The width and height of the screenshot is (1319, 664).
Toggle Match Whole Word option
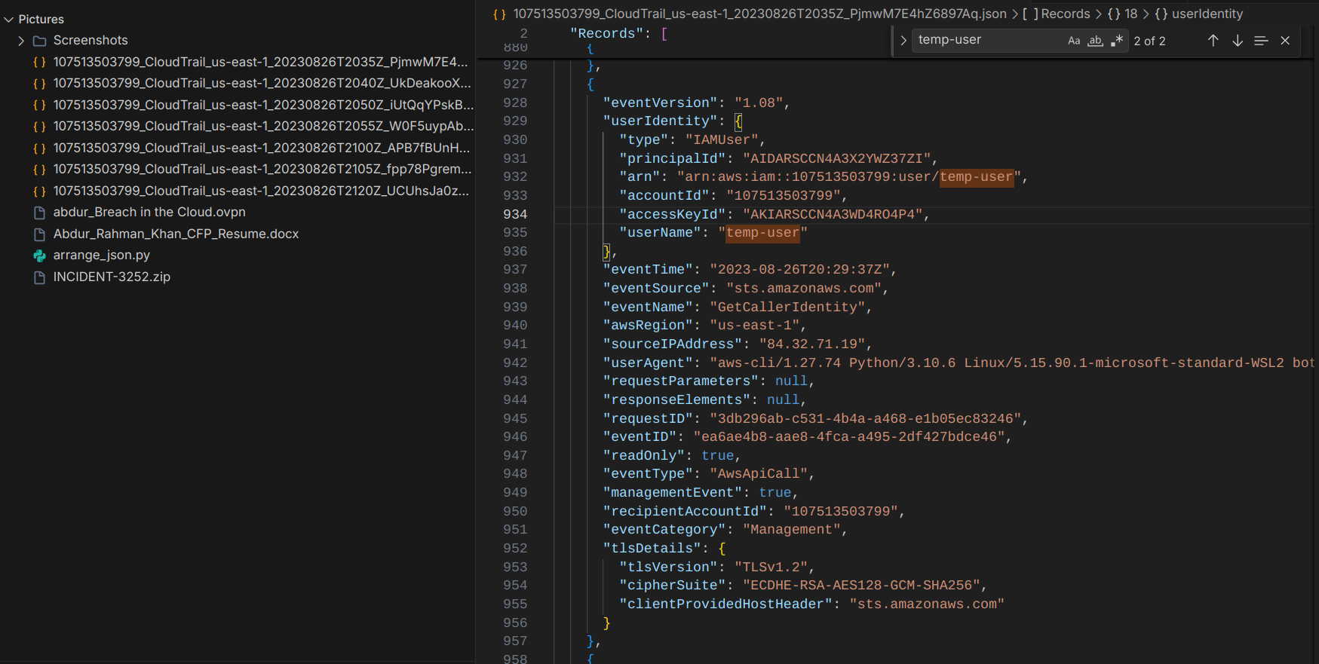click(1095, 41)
